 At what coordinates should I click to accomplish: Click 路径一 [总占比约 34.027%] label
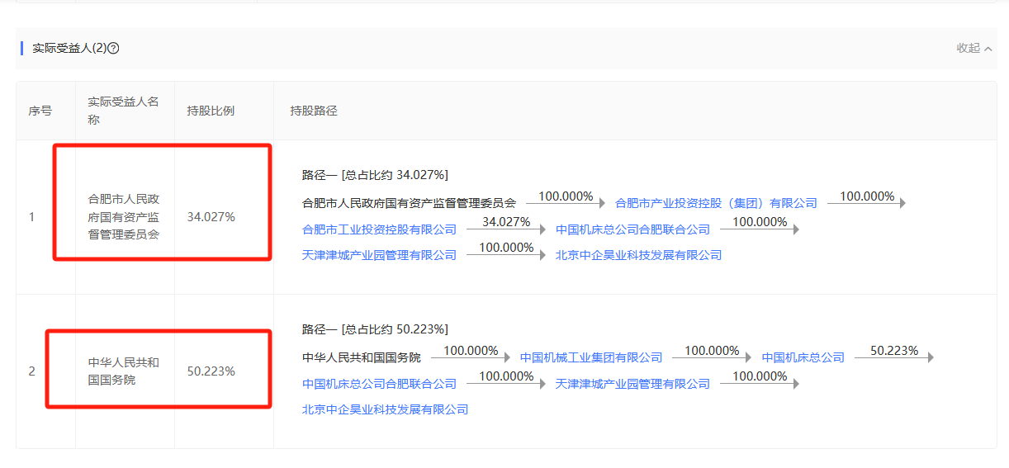(x=375, y=175)
